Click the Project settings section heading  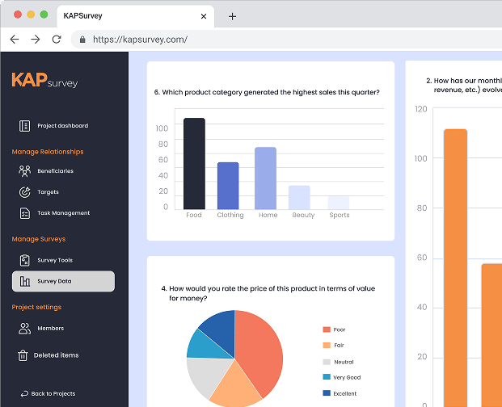coord(36,307)
